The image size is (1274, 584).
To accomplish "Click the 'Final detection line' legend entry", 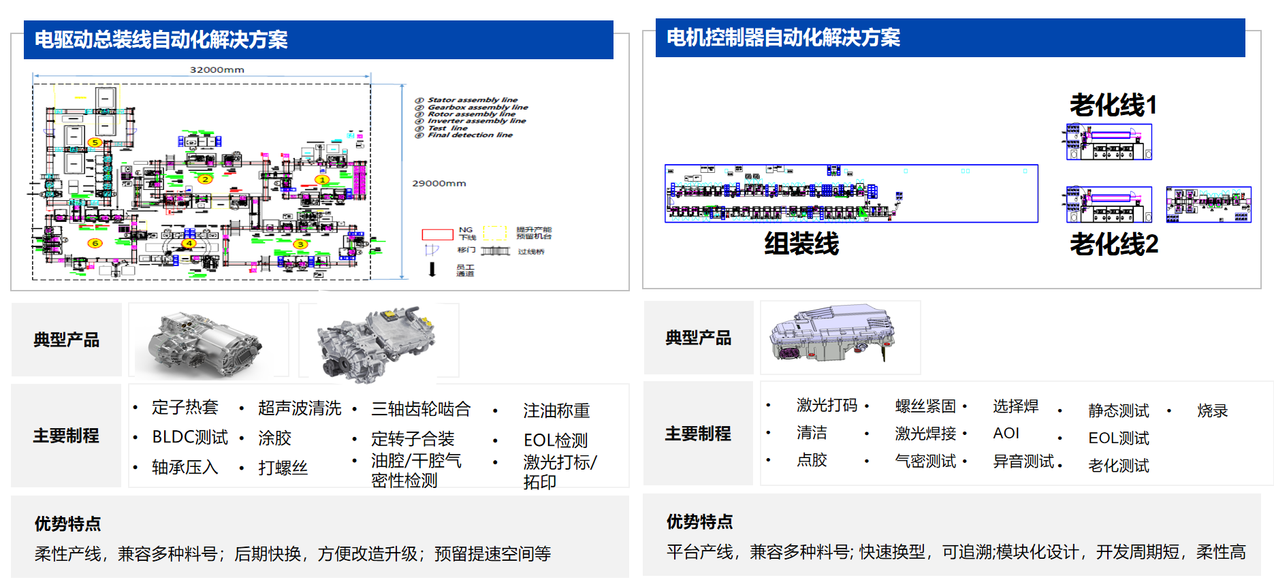I will 464,135.
